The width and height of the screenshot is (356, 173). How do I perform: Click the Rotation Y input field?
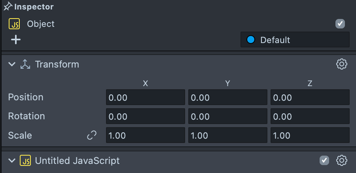point(227,117)
